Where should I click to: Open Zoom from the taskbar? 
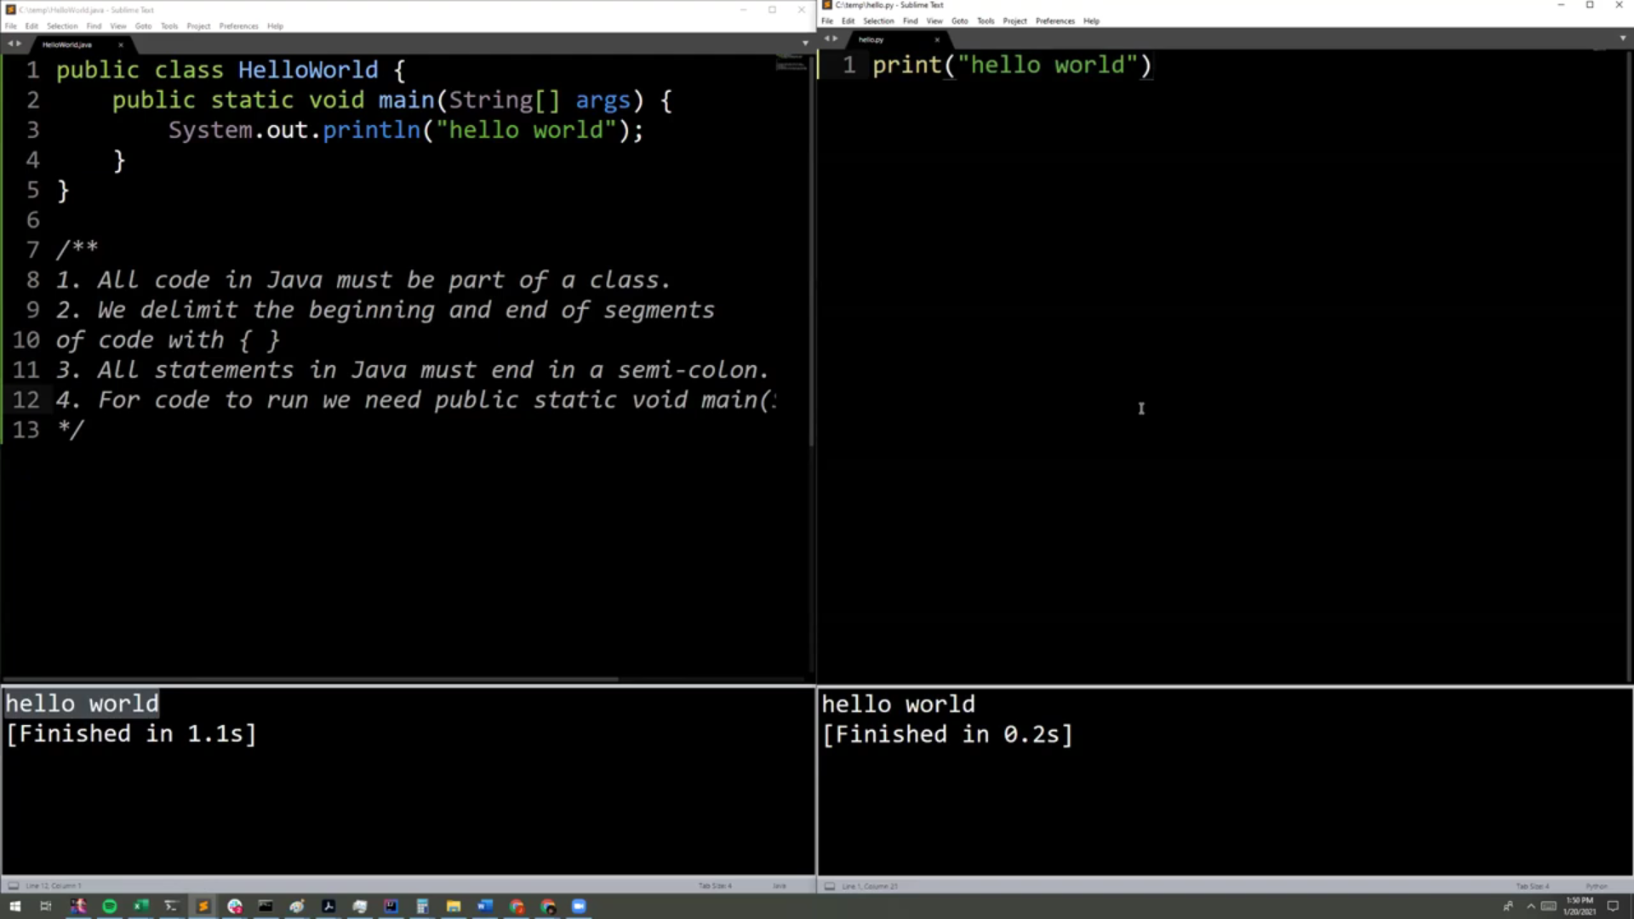point(579,906)
